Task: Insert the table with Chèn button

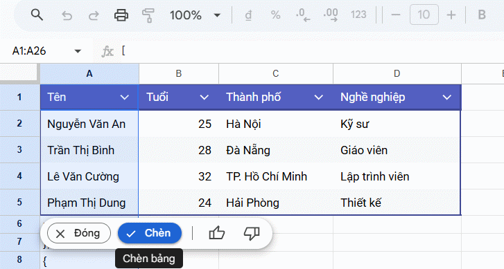Action: pyautogui.click(x=150, y=233)
